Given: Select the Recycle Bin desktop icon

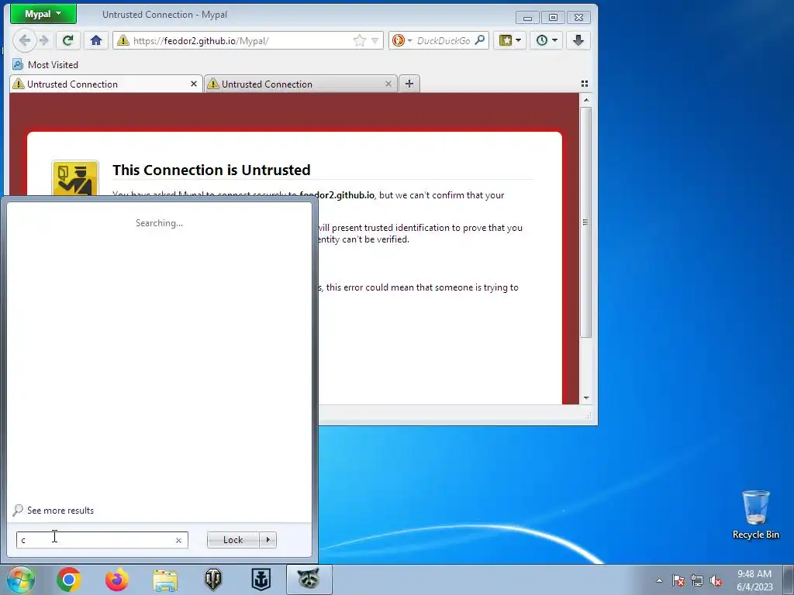Looking at the screenshot, I should pyautogui.click(x=755, y=514).
